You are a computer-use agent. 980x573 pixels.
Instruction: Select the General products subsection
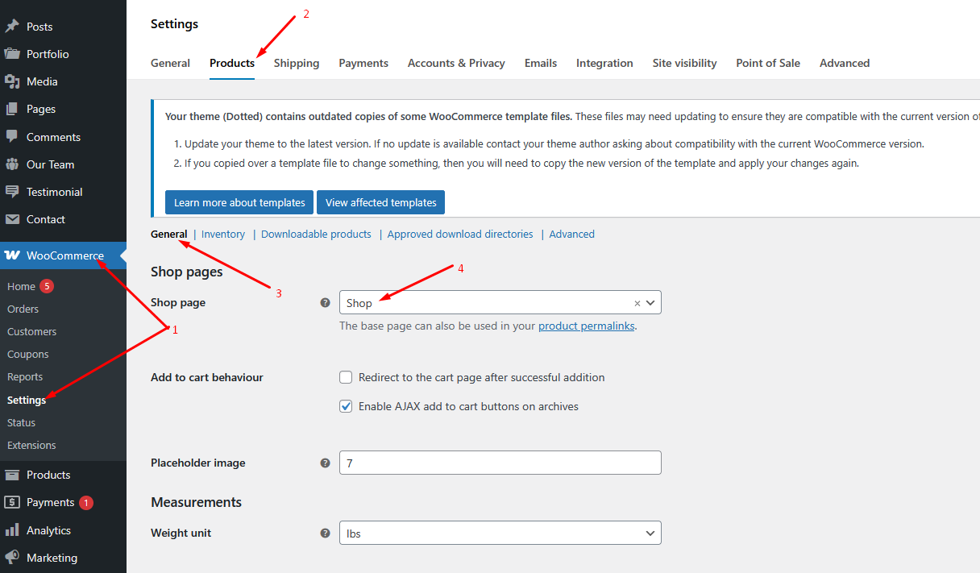click(169, 235)
